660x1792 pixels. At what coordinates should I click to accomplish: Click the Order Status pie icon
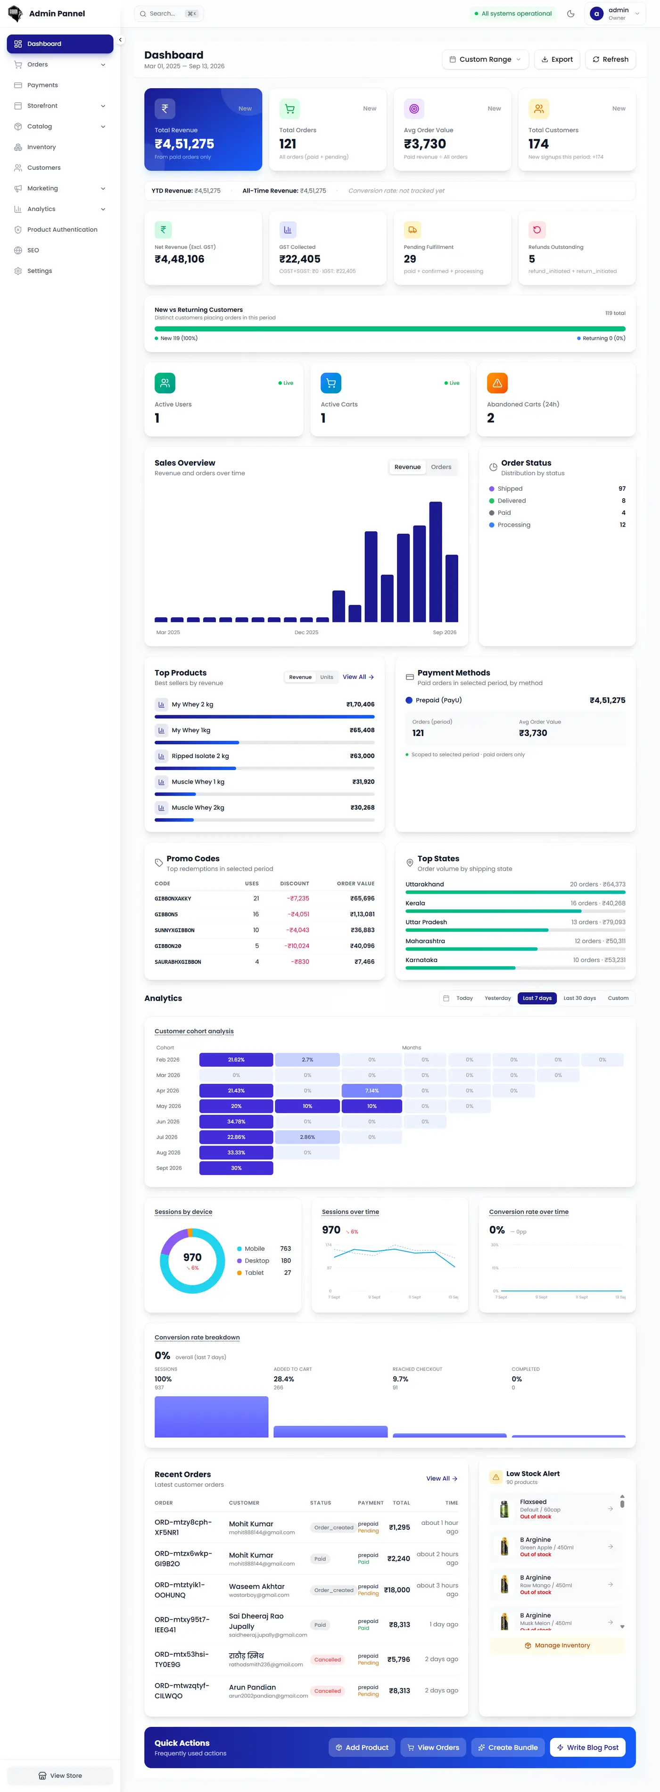(x=493, y=468)
